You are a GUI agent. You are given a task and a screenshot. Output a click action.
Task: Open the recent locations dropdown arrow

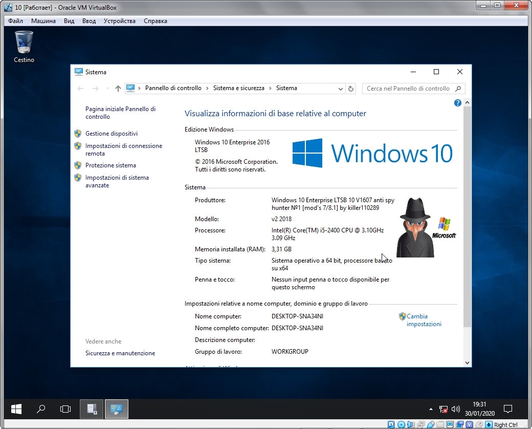[x=107, y=89]
